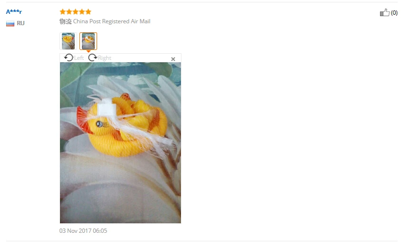This screenshot has height=248, width=410.
Task: Click the second orange rating star
Action: (x=69, y=11)
